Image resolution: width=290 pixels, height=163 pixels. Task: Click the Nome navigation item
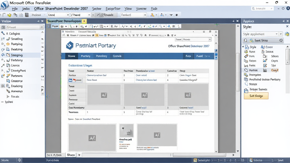(x=71, y=56)
